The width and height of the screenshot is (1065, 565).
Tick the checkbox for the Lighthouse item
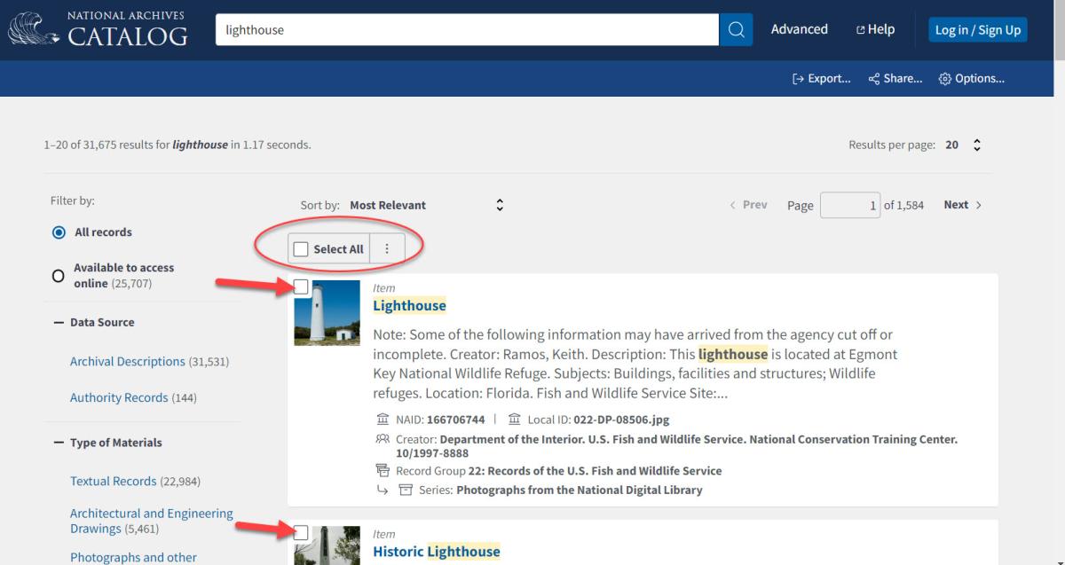301,286
